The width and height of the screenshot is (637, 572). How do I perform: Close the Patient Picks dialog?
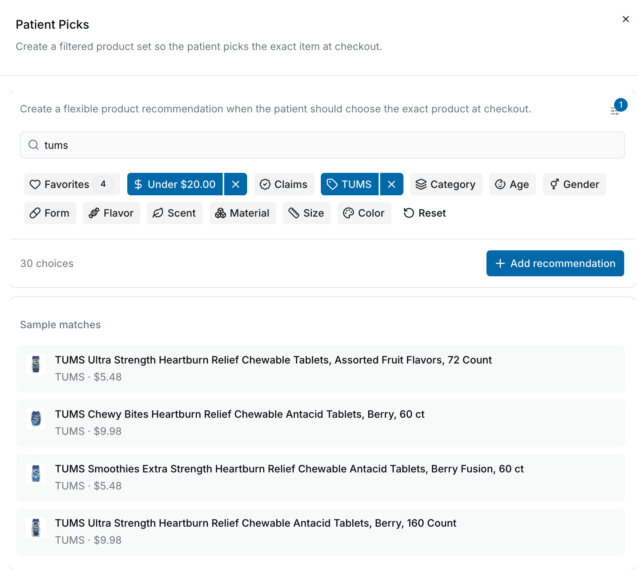tap(625, 19)
